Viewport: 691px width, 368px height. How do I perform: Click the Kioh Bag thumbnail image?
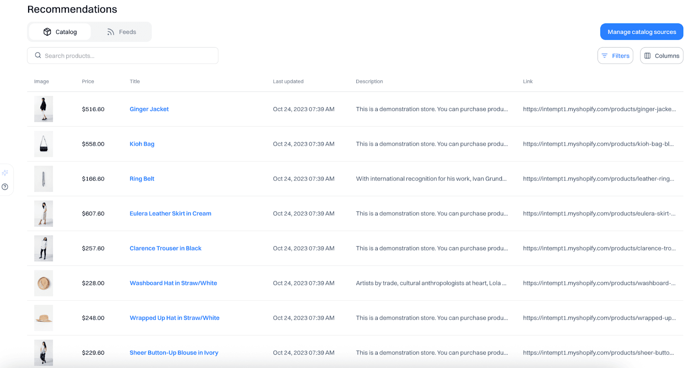(x=44, y=144)
